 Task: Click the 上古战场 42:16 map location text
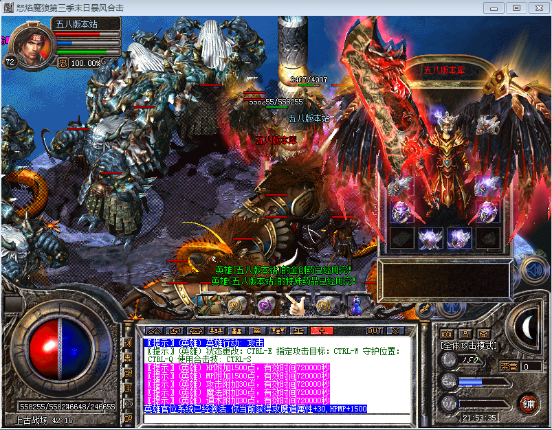[44, 420]
